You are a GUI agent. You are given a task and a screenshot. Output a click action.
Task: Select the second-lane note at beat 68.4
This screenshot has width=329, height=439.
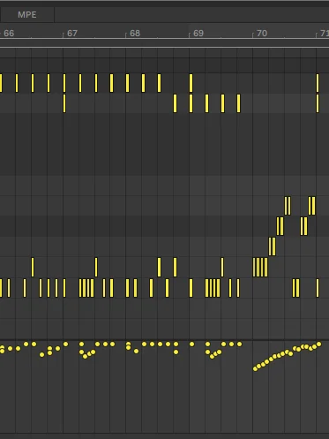coord(176,103)
